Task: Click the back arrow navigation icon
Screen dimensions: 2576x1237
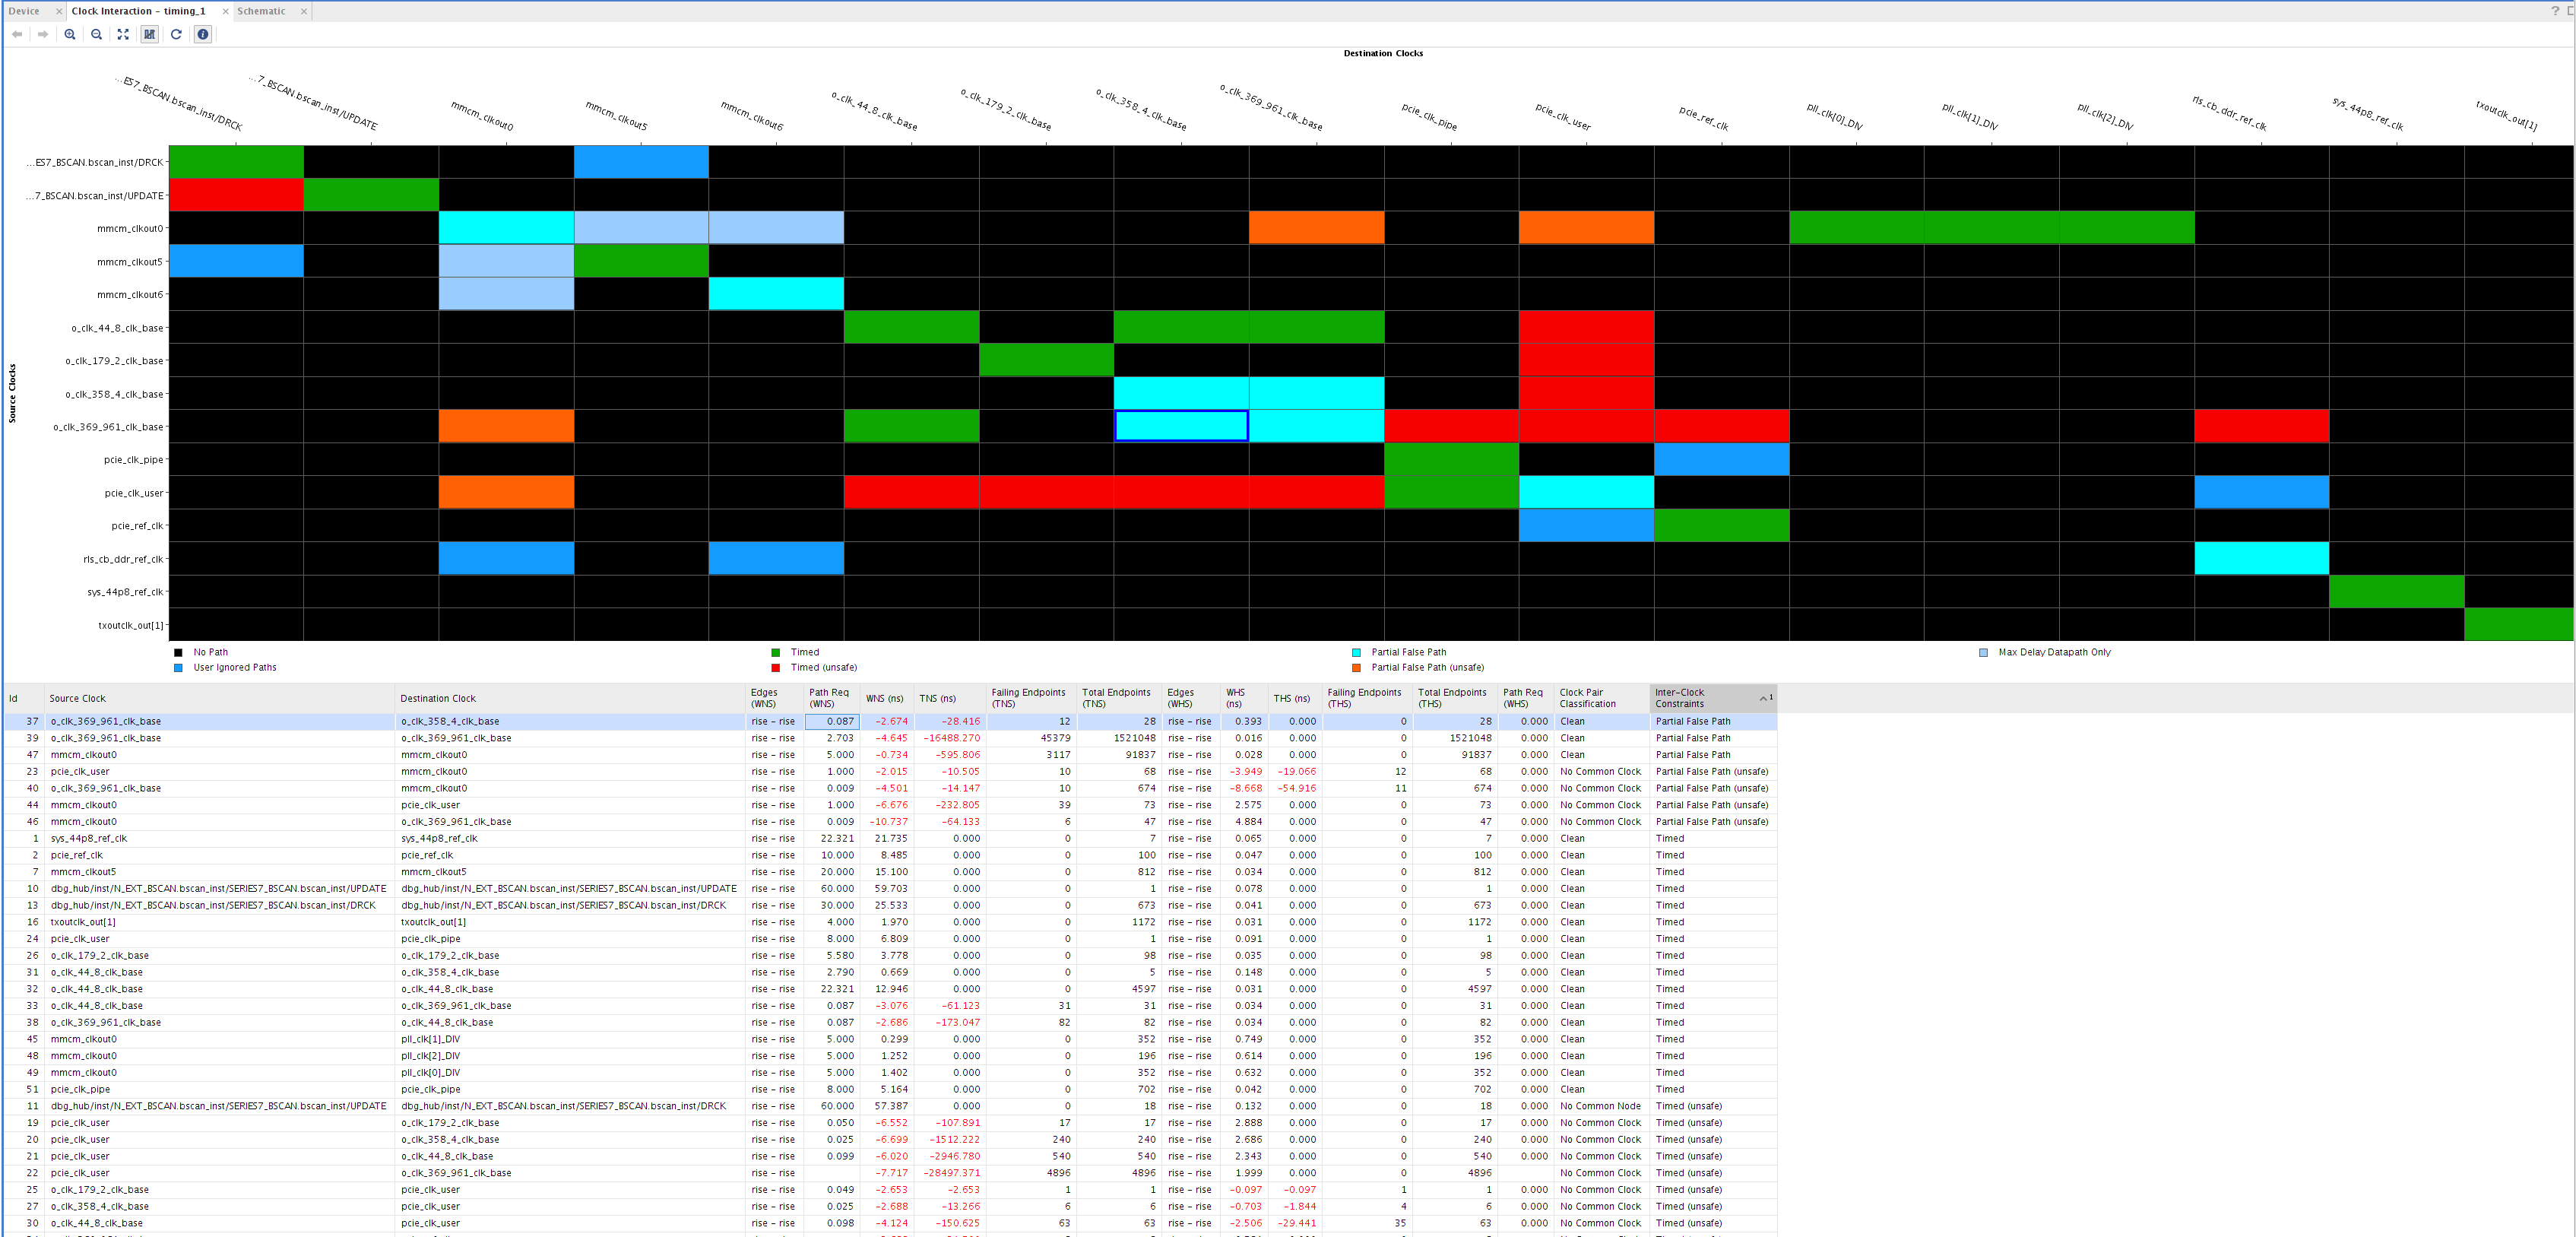Action: tap(17, 34)
